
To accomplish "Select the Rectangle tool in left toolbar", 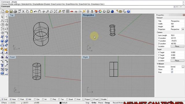I will tap(6, 29).
